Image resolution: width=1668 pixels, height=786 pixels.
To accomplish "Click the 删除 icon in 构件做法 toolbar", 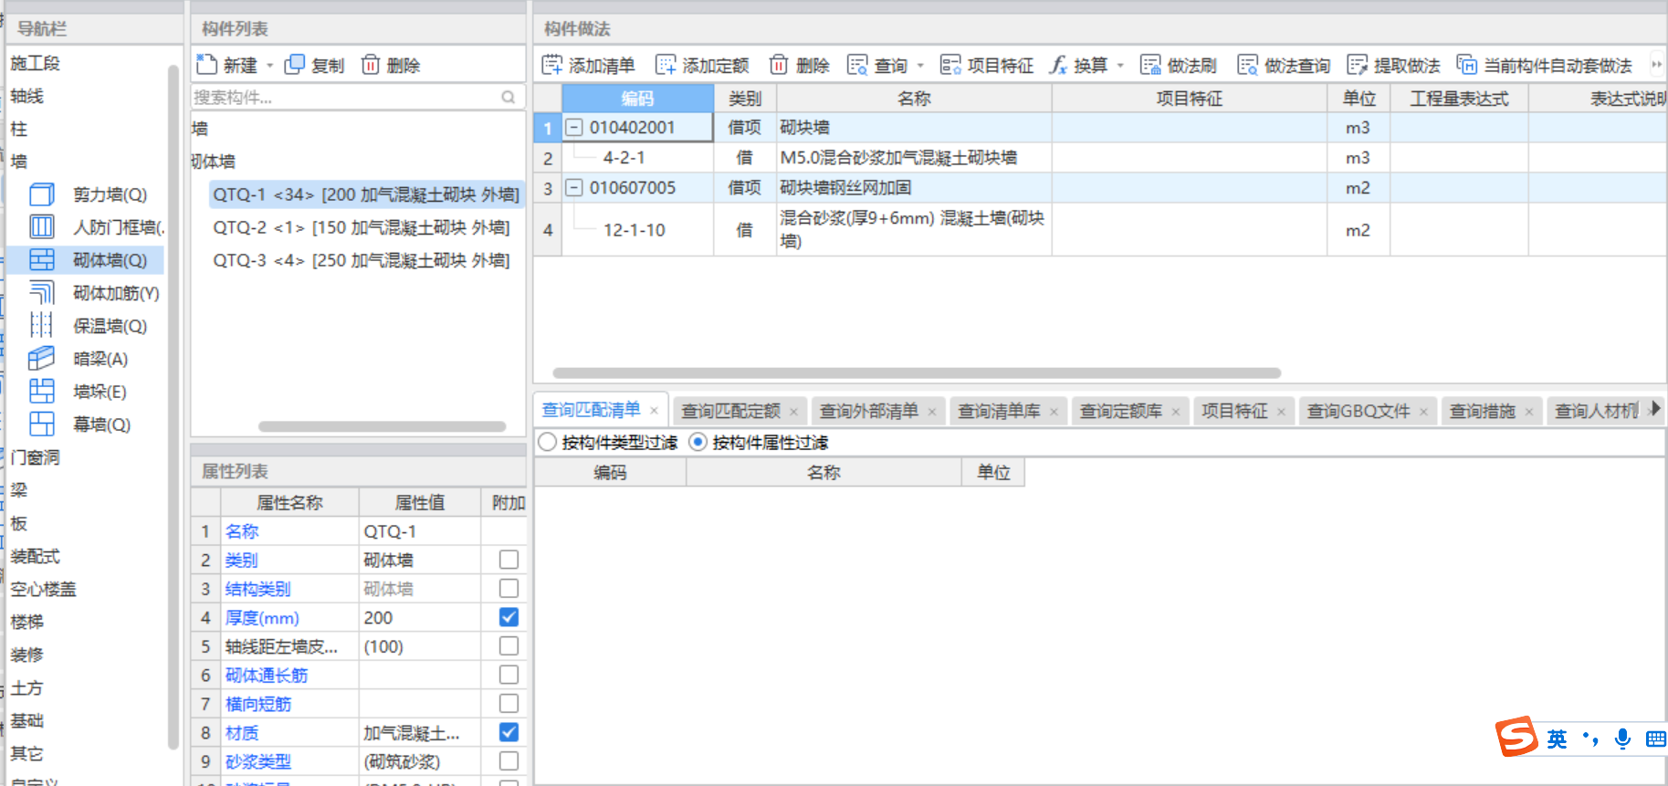I will [x=779, y=65].
